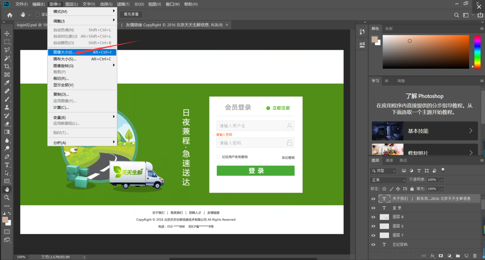Add a layer mask from Layers panel
The height and width of the screenshot is (260, 485).
[x=441, y=256]
